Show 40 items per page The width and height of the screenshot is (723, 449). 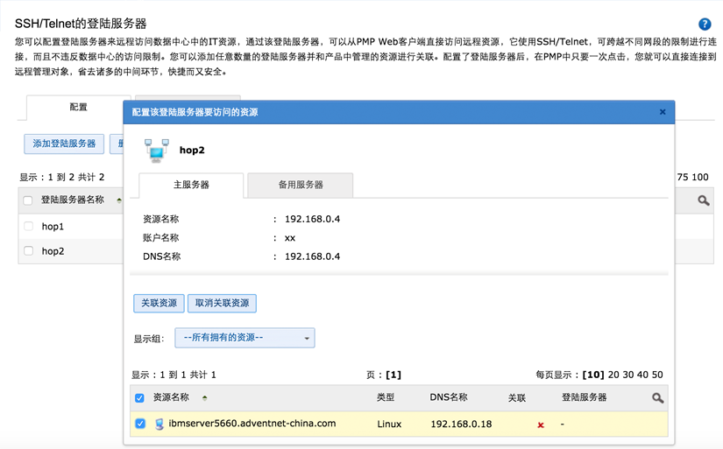click(642, 375)
